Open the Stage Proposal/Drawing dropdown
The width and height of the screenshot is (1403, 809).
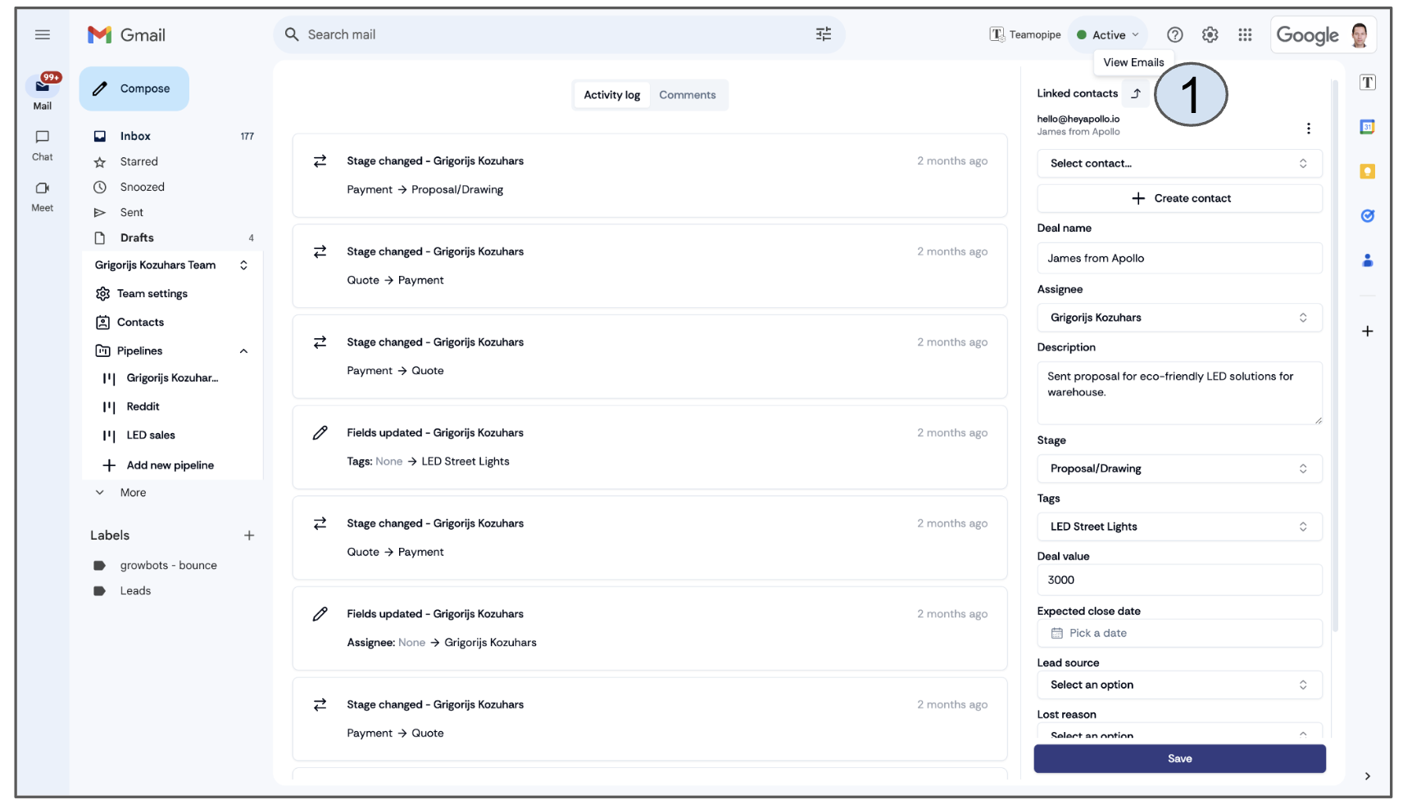[x=1178, y=468]
